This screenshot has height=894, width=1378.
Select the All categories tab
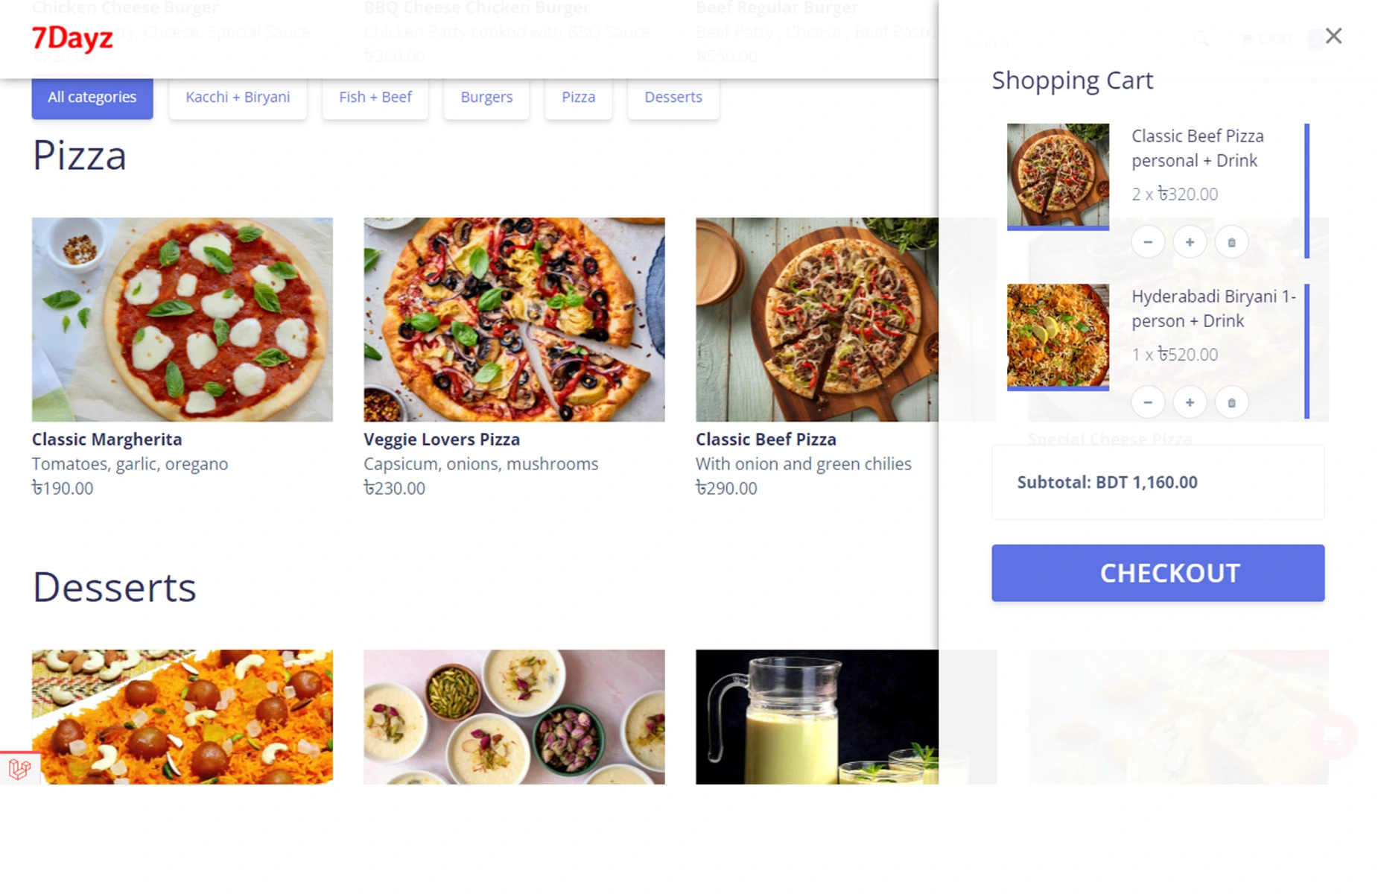tap(92, 98)
